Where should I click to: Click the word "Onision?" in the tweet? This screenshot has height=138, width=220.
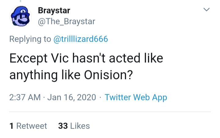click(x=108, y=75)
